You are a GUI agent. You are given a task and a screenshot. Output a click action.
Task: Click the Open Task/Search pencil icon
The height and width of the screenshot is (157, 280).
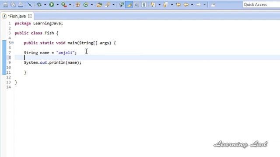pyautogui.click(x=107, y=5)
